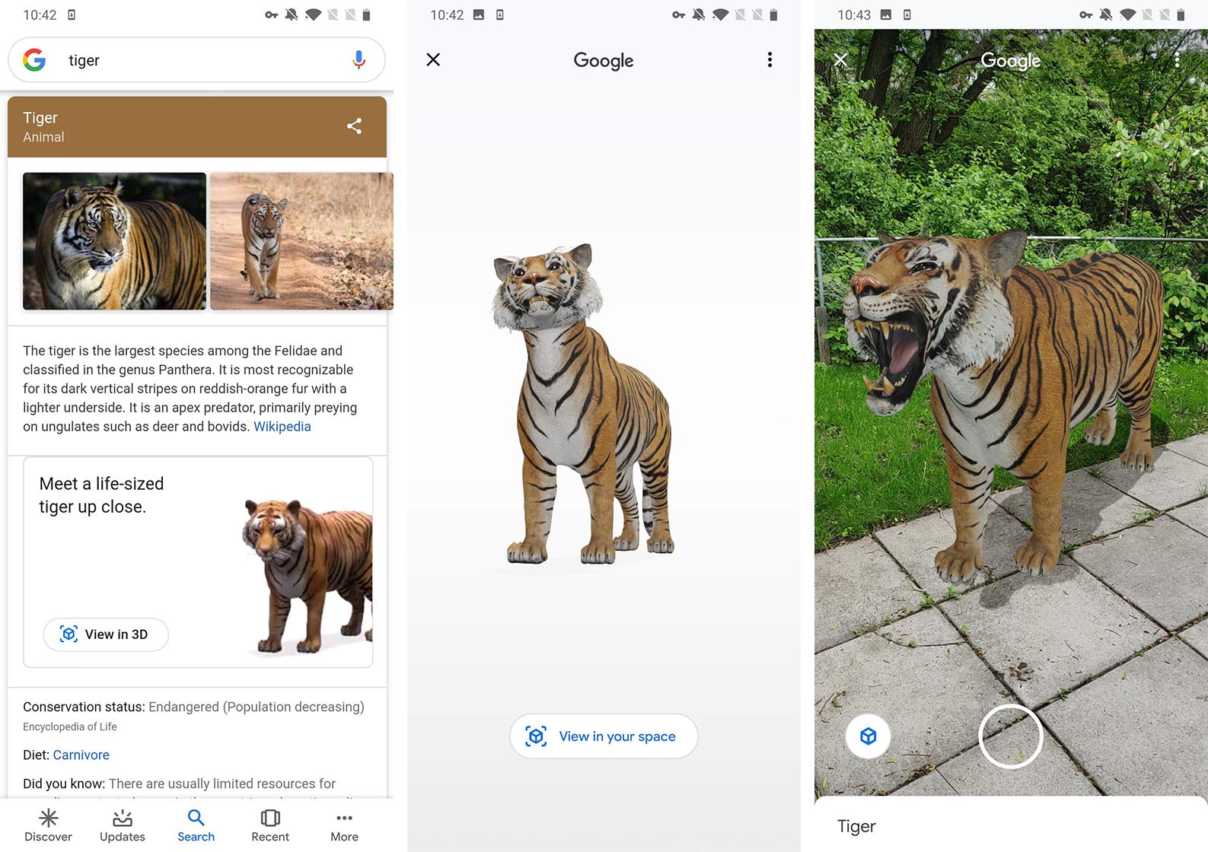Open the Recent tab
The image size is (1208, 852).
[270, 826]
